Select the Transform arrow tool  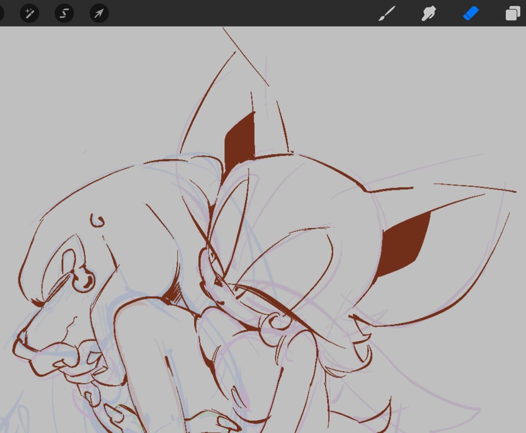coord(99,14)
